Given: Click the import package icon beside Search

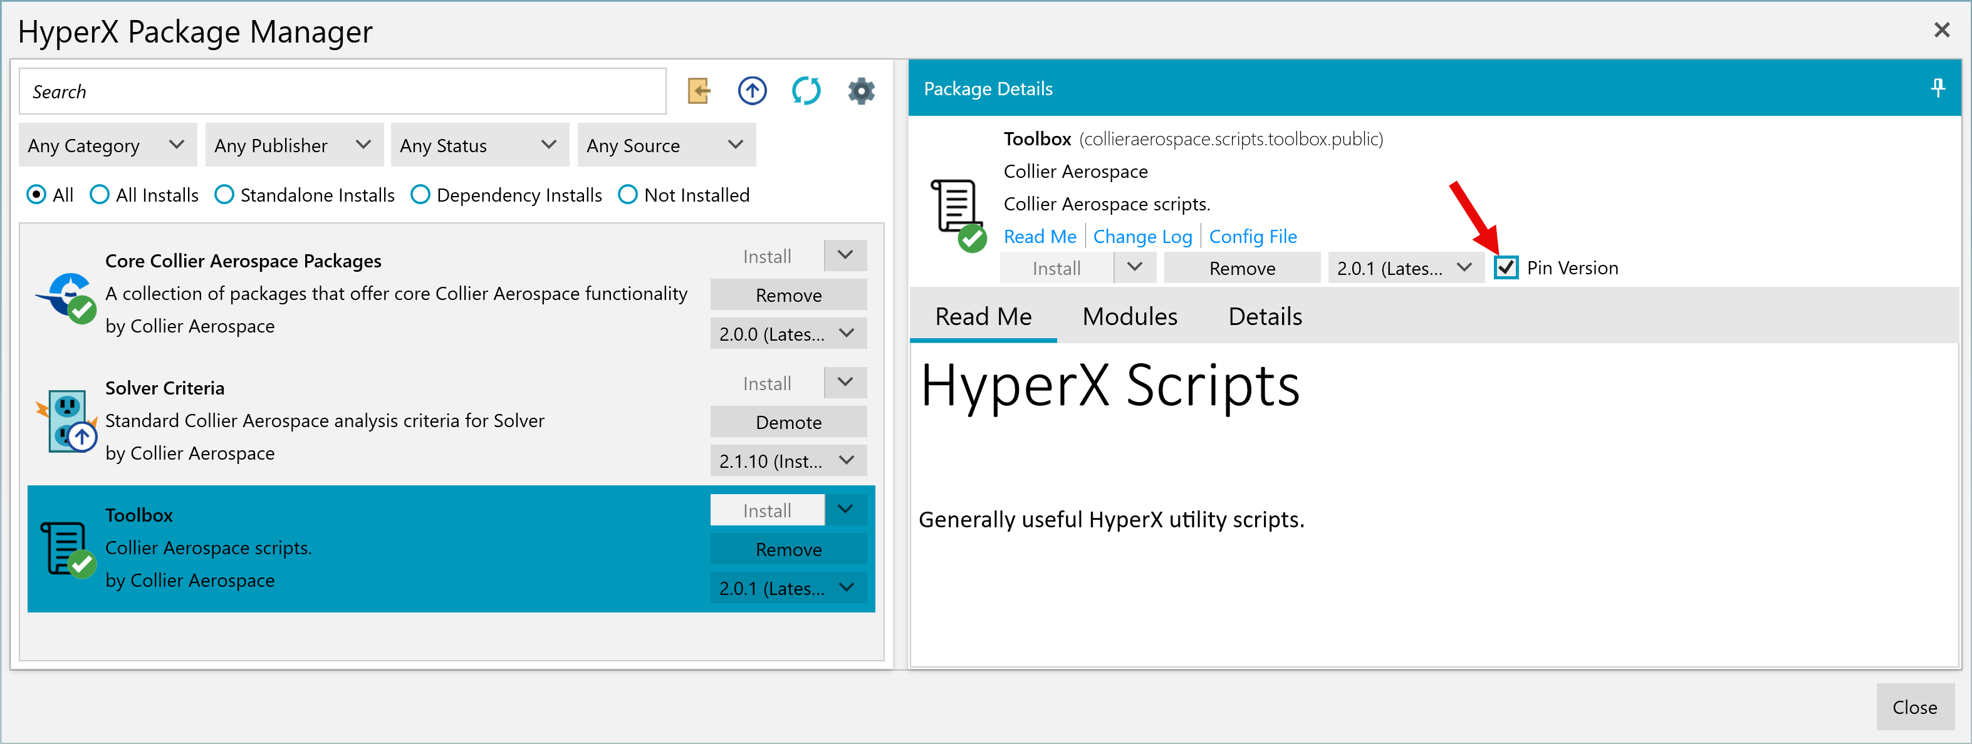Looking at the screenshot, I should [x=699, y=91].
